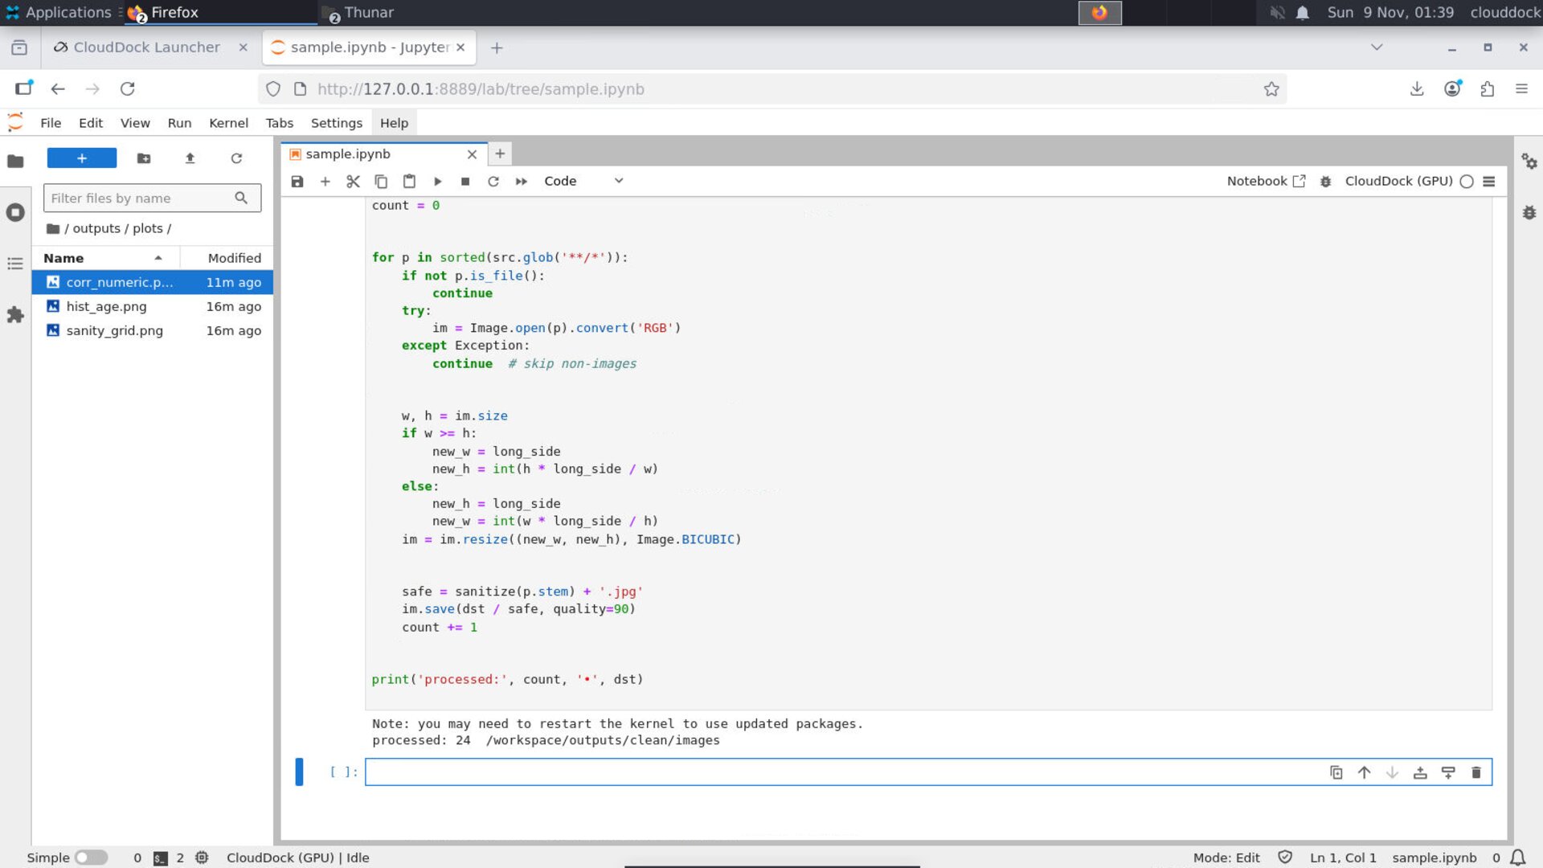Run the selected notebook cell
This screenshot has width=1543, height=868.
[437, 181]
